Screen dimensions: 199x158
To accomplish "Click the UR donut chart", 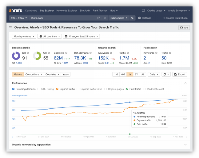I will click(37, 56).
